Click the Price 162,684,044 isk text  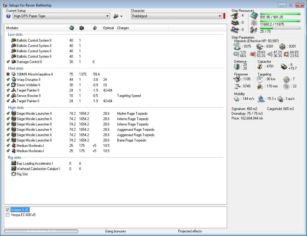(x=247, y=118)
